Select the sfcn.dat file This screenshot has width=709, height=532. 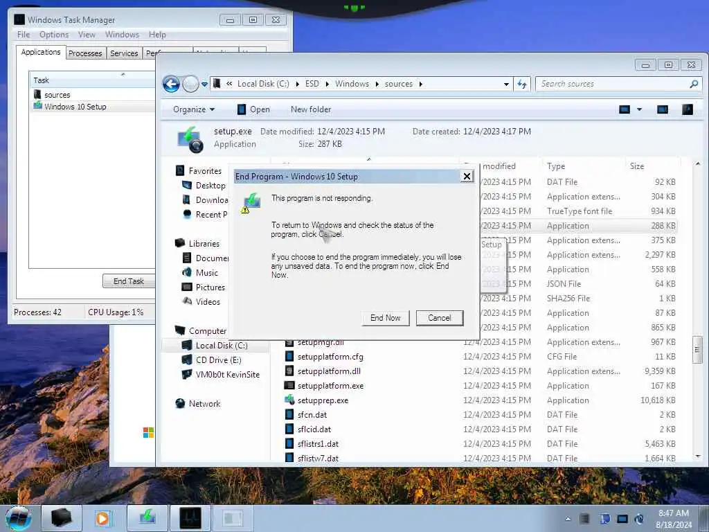pos(312,415)
